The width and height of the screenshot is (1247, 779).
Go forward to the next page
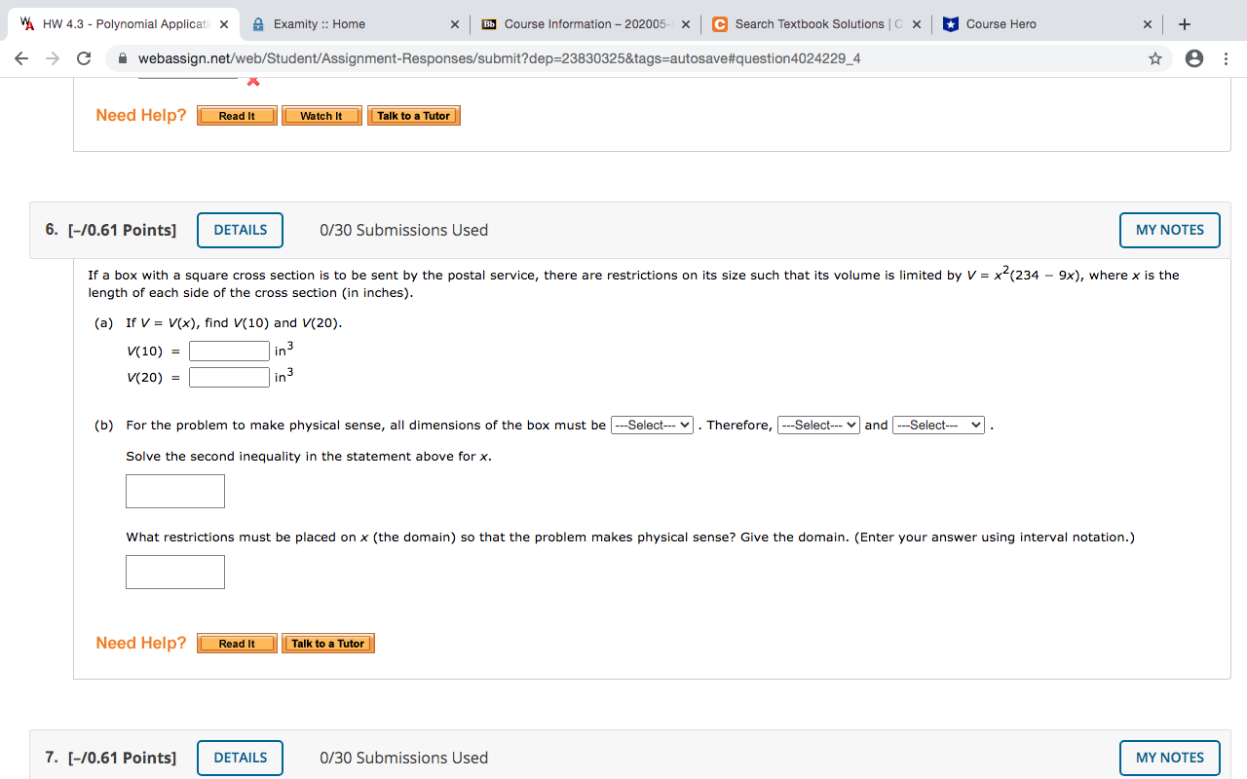point(52,58)
